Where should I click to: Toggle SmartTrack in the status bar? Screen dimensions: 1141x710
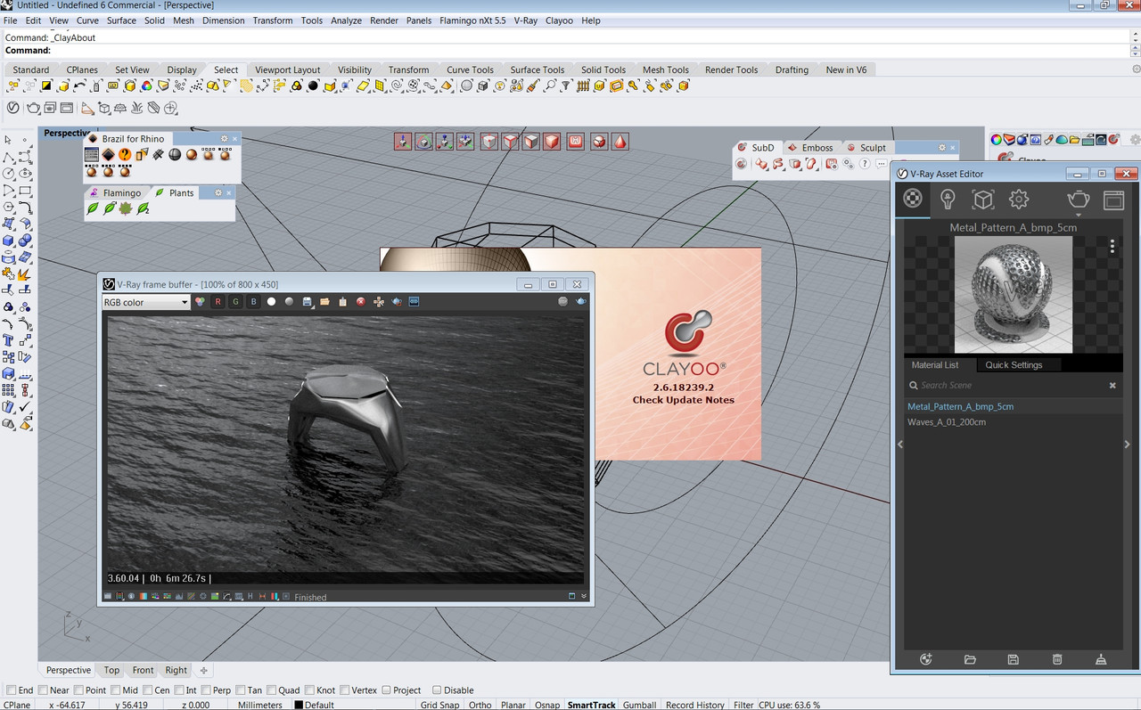pyautogui.click(x=592, y=705)
